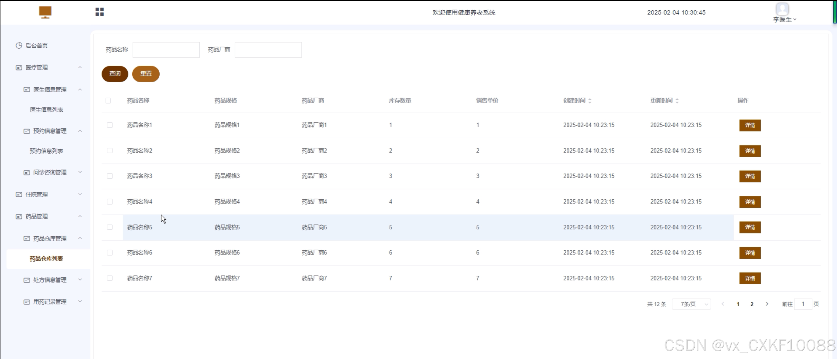Click the orange monitor logo icon
This screenshot has height=359, width=837.
[x=45, y=12]
